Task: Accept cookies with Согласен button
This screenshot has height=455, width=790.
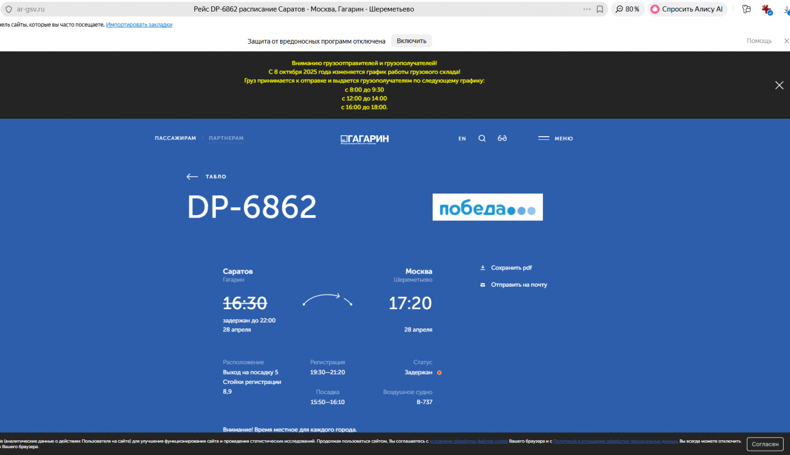Action: [x=765, y=444]
